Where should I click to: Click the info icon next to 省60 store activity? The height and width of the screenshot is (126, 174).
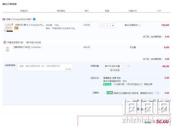140,25
